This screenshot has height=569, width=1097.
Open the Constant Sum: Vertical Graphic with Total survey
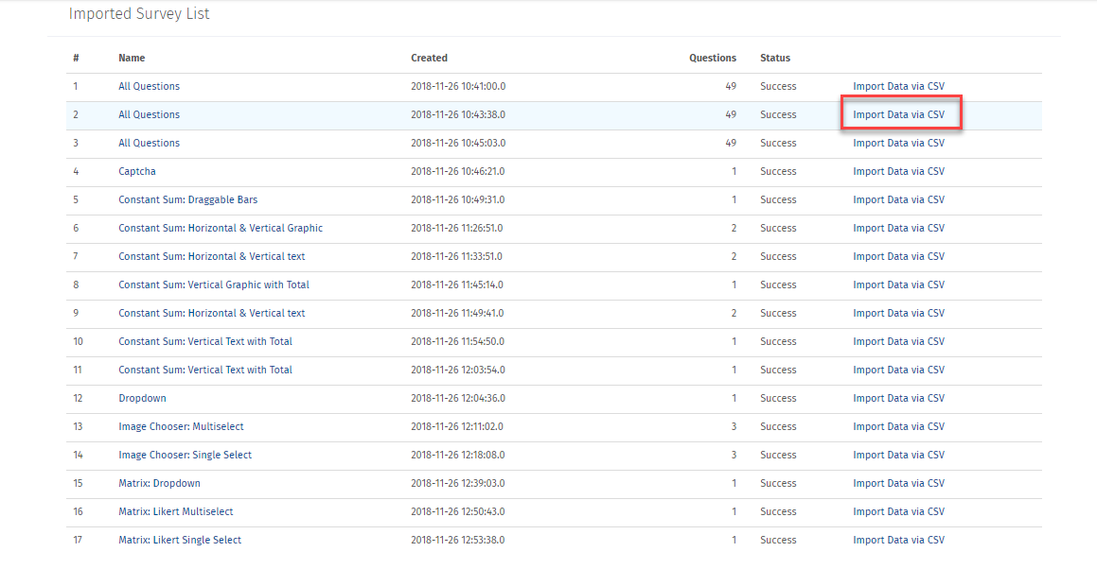(214, 284)
